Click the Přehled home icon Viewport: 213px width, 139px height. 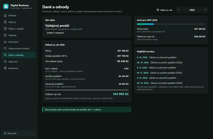[x=5, y=15]
